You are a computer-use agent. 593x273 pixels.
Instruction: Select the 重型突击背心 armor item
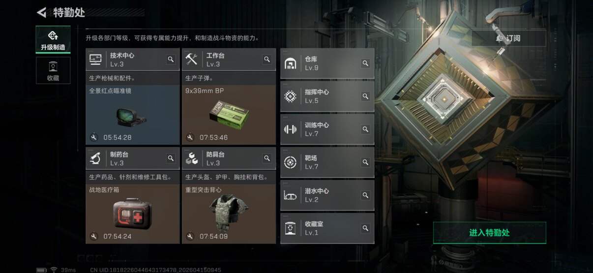coord(229,213)
